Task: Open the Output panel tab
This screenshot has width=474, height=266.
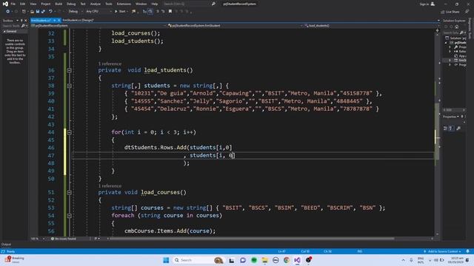Action: click(6, 245)
